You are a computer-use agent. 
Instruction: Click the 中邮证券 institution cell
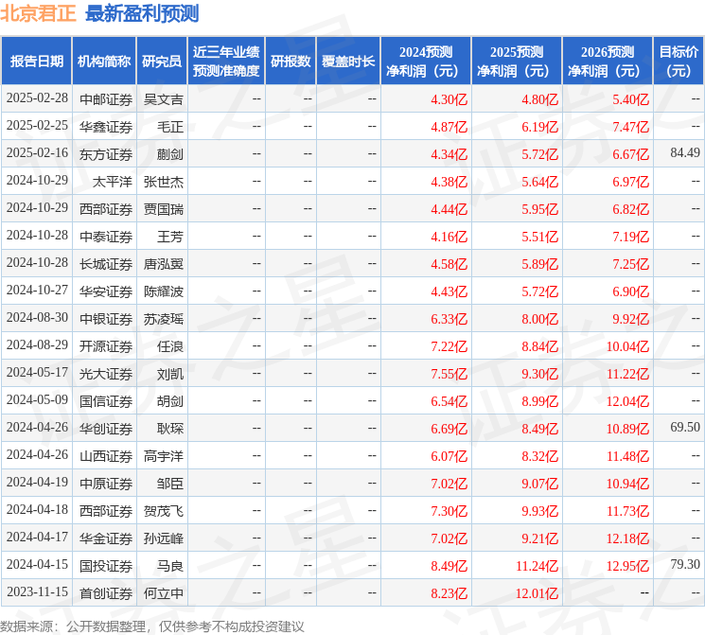tap(106, 99)
